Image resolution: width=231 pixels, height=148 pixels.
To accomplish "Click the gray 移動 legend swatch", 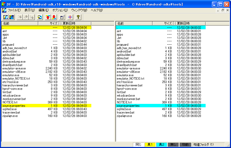I will click(x=185, y=145).
